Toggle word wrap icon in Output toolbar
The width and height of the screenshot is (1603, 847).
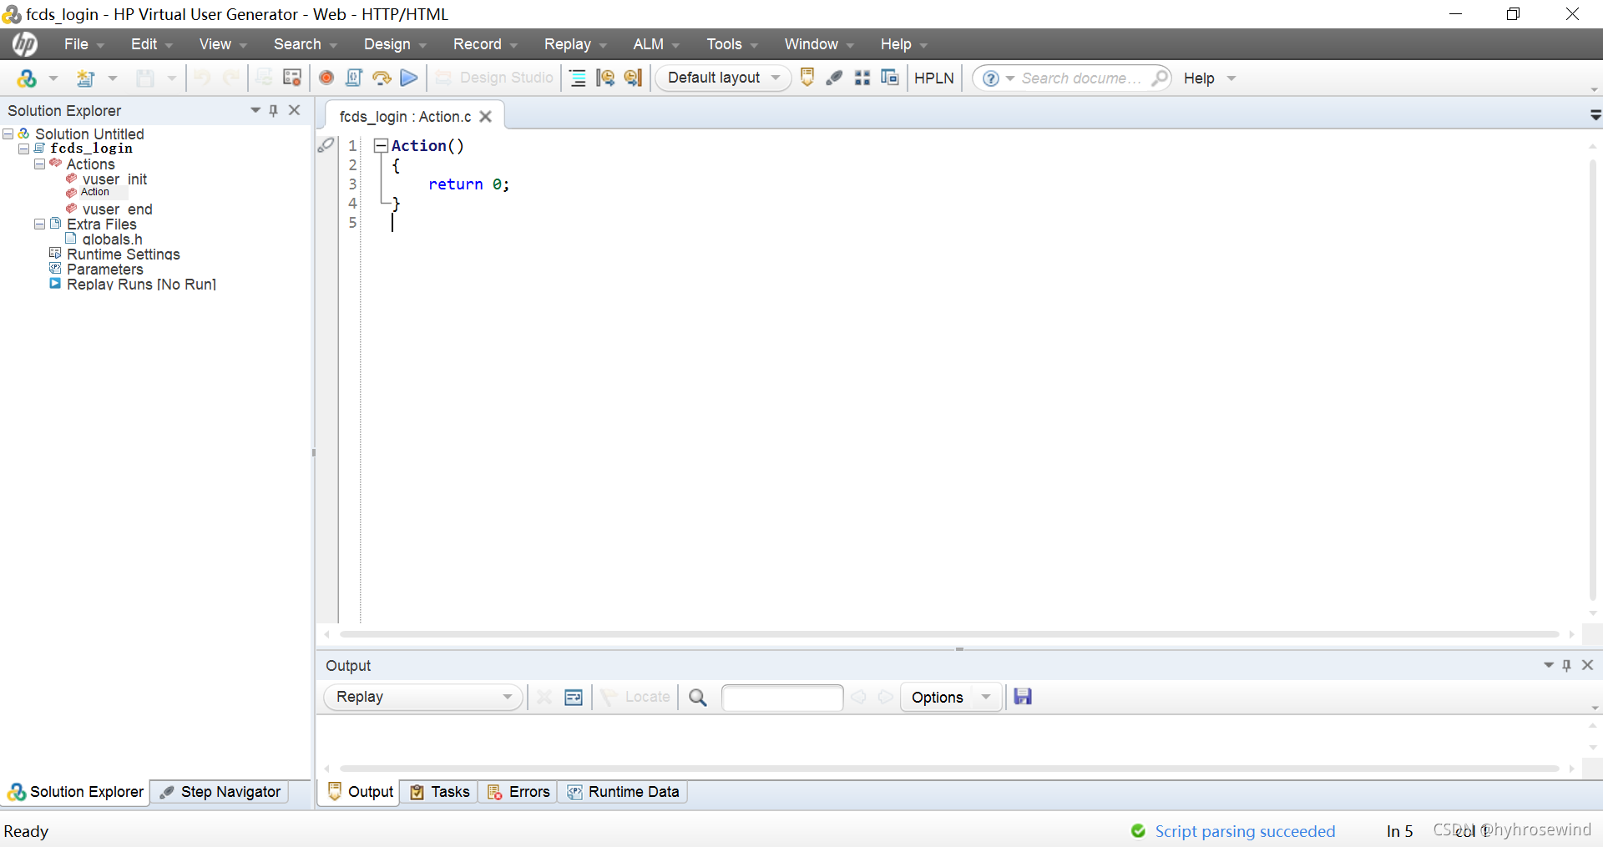(574, 698)
